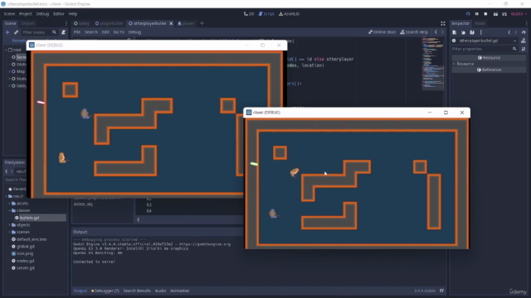Viewport: 531px width, 298px height.
Task: Click the load resource folder icon in Inspector
Action: tap(463, 32)
